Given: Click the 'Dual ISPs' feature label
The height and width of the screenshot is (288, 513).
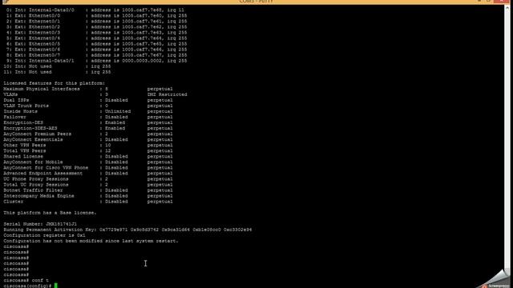Looking at the screenshot, I should 16,100.
